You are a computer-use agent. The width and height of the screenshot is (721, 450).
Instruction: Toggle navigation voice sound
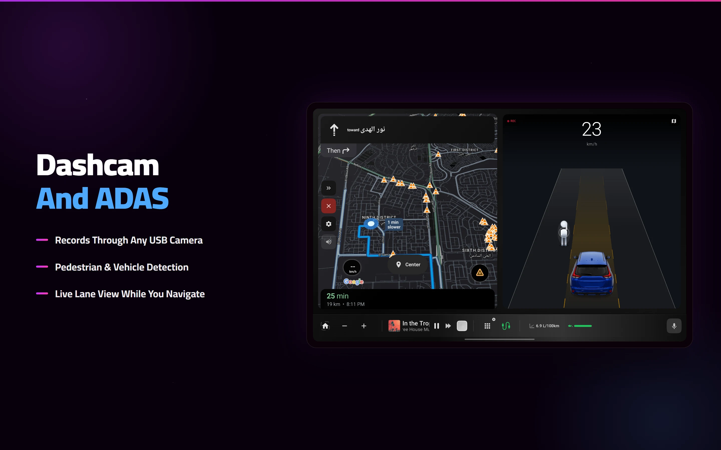(x=329, y=242)
